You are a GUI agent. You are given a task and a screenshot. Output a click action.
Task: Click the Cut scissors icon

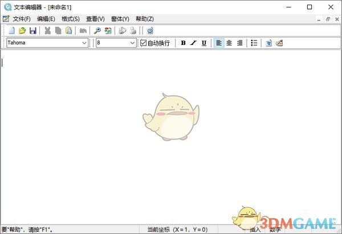pyautogui.click(x=47, y=31)
